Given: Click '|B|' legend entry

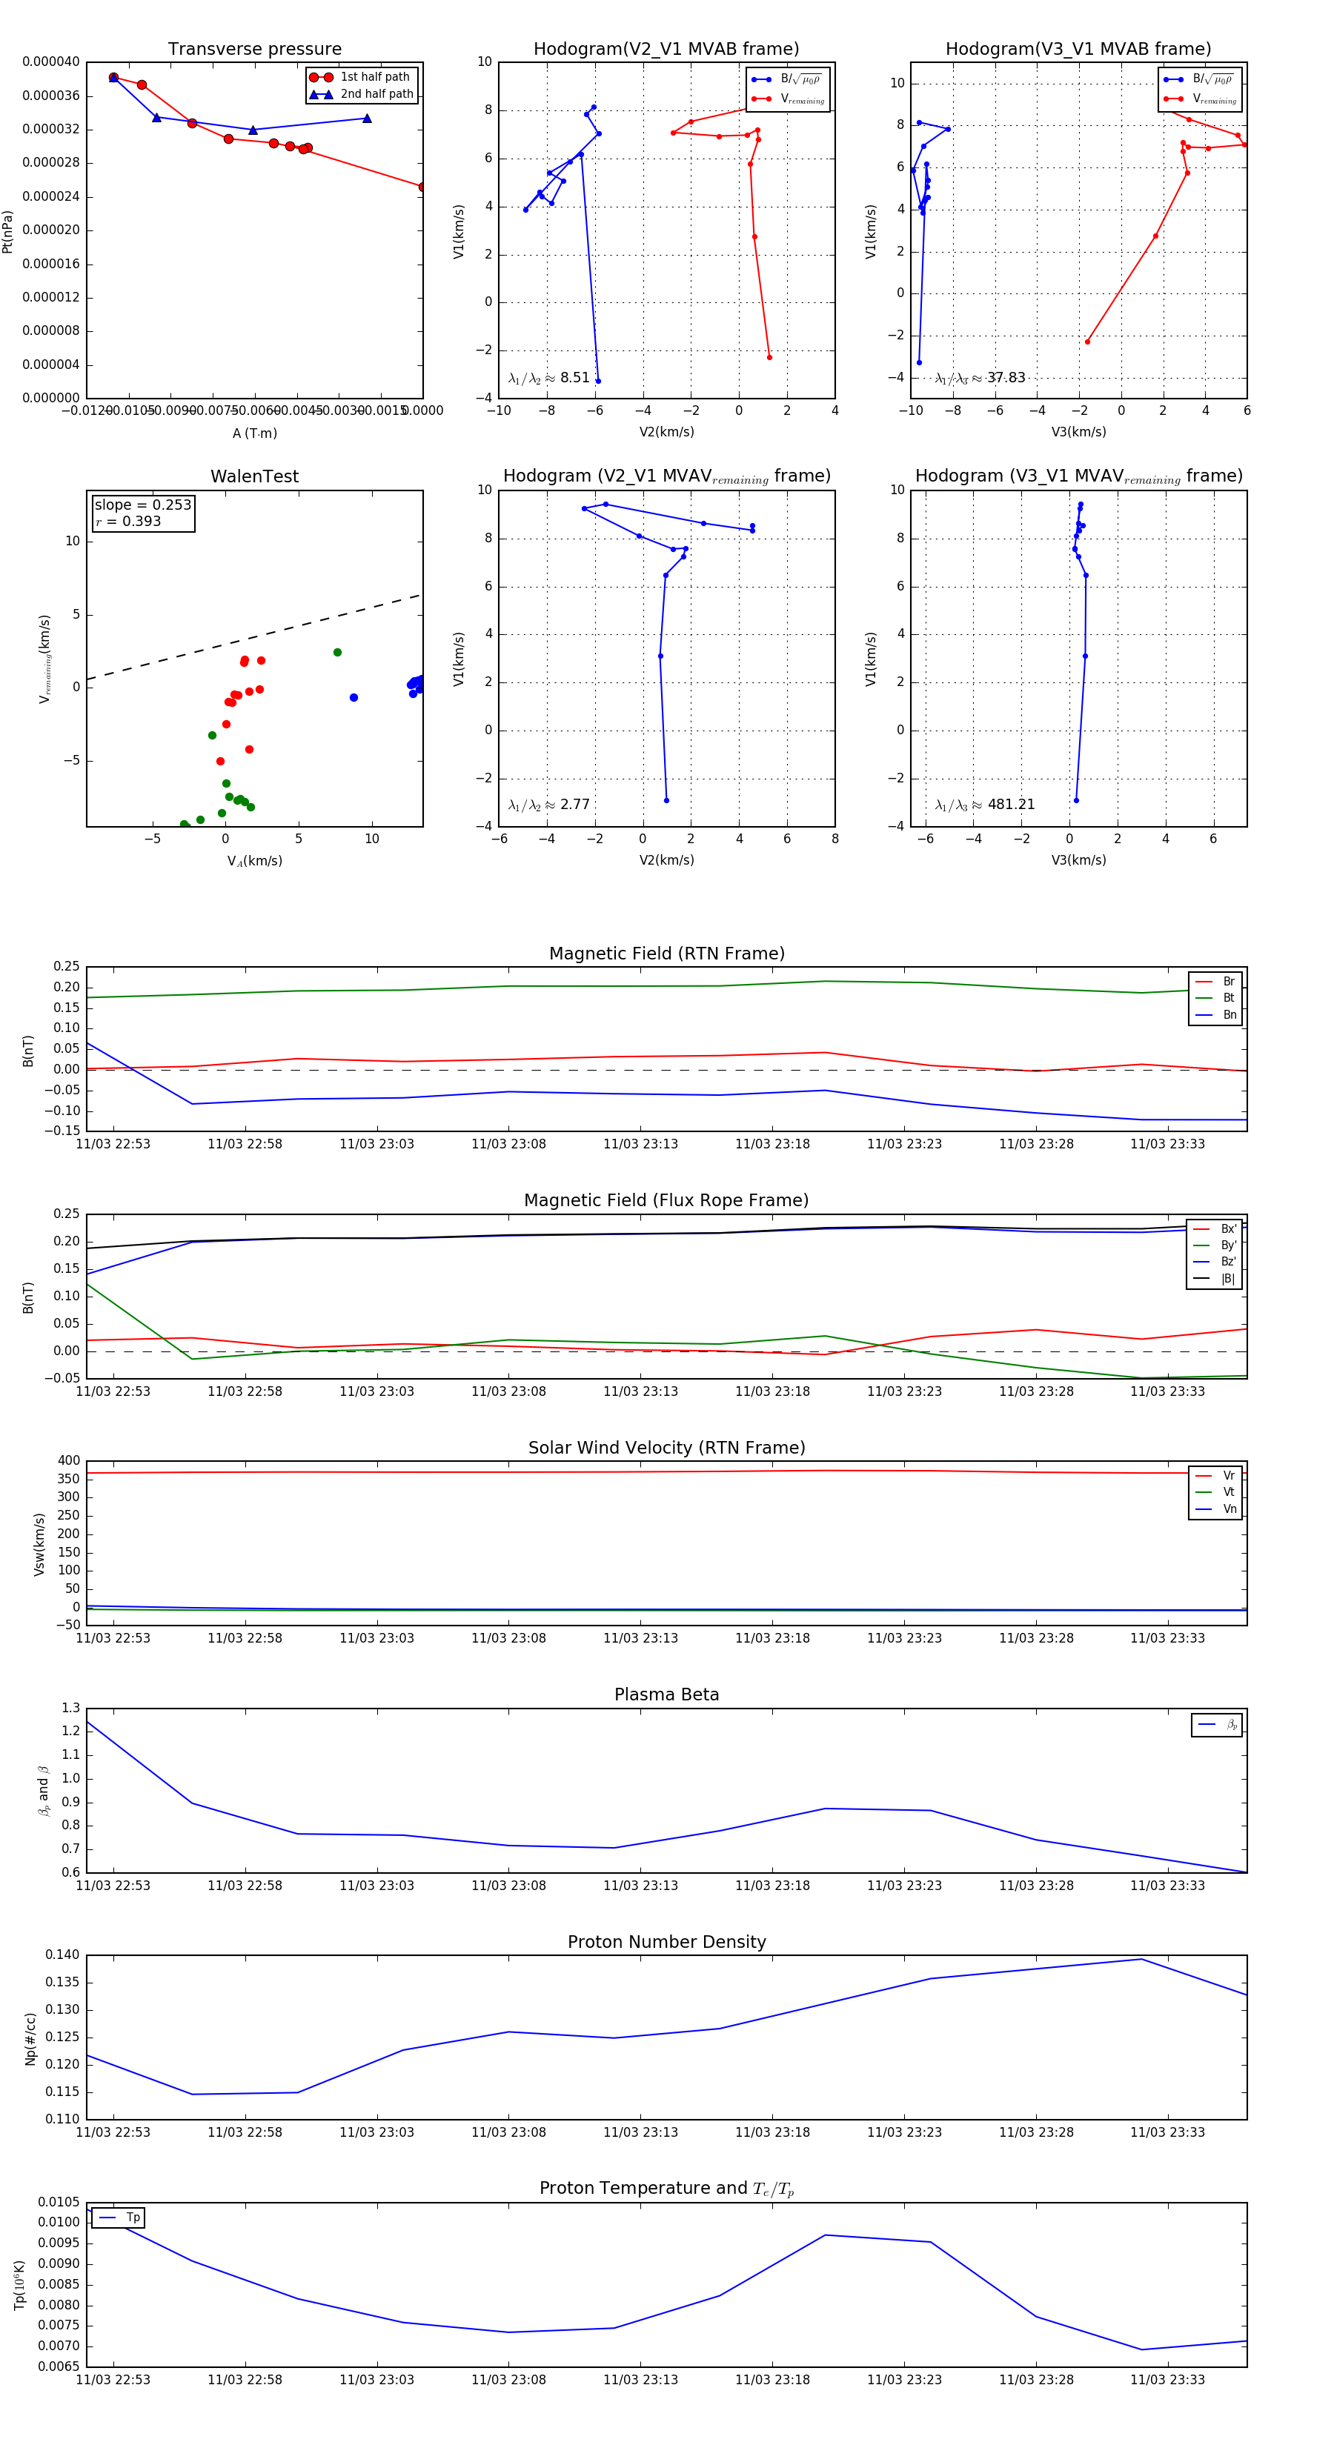Looking at the screenshot, I should (1215, 1279).
